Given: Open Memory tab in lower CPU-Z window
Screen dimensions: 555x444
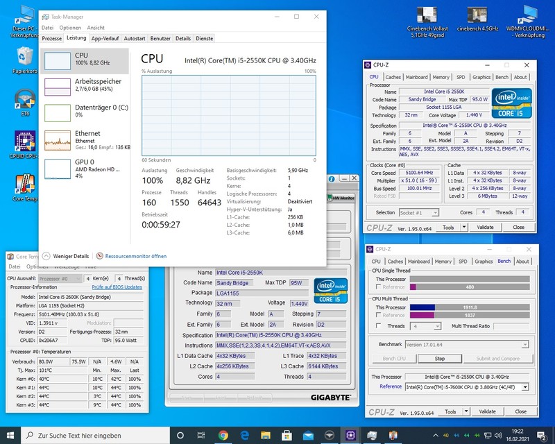Looking at the screenshot, I should pyautogui.click(x=443, y=262).
